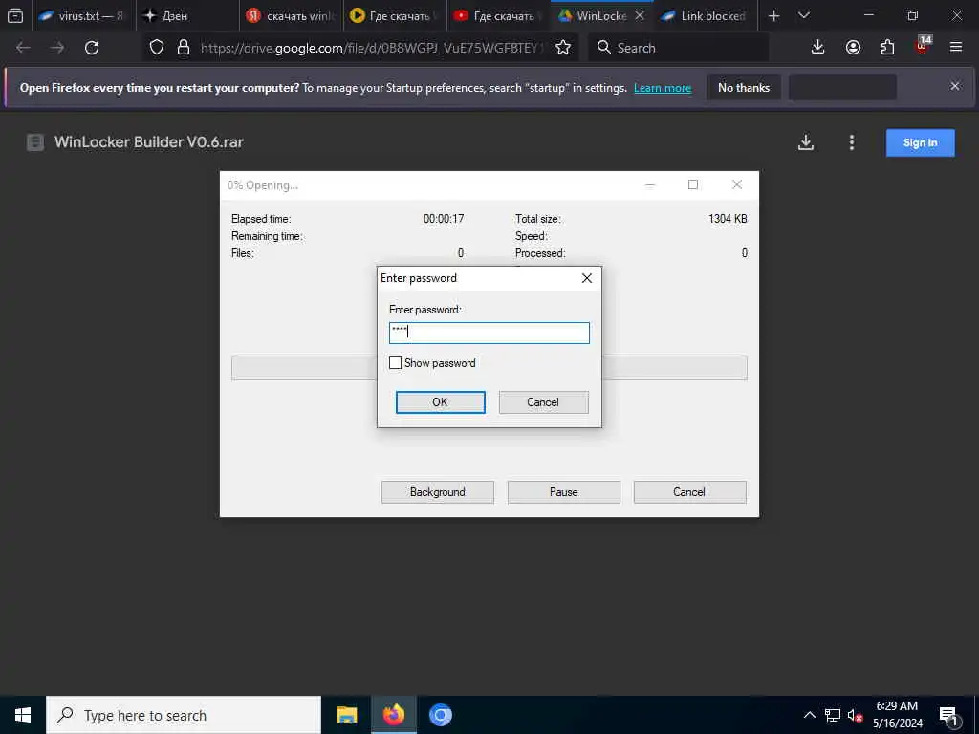
Task: Switch to the yellow-icon Где скачать tab
Action: (395, 15)
